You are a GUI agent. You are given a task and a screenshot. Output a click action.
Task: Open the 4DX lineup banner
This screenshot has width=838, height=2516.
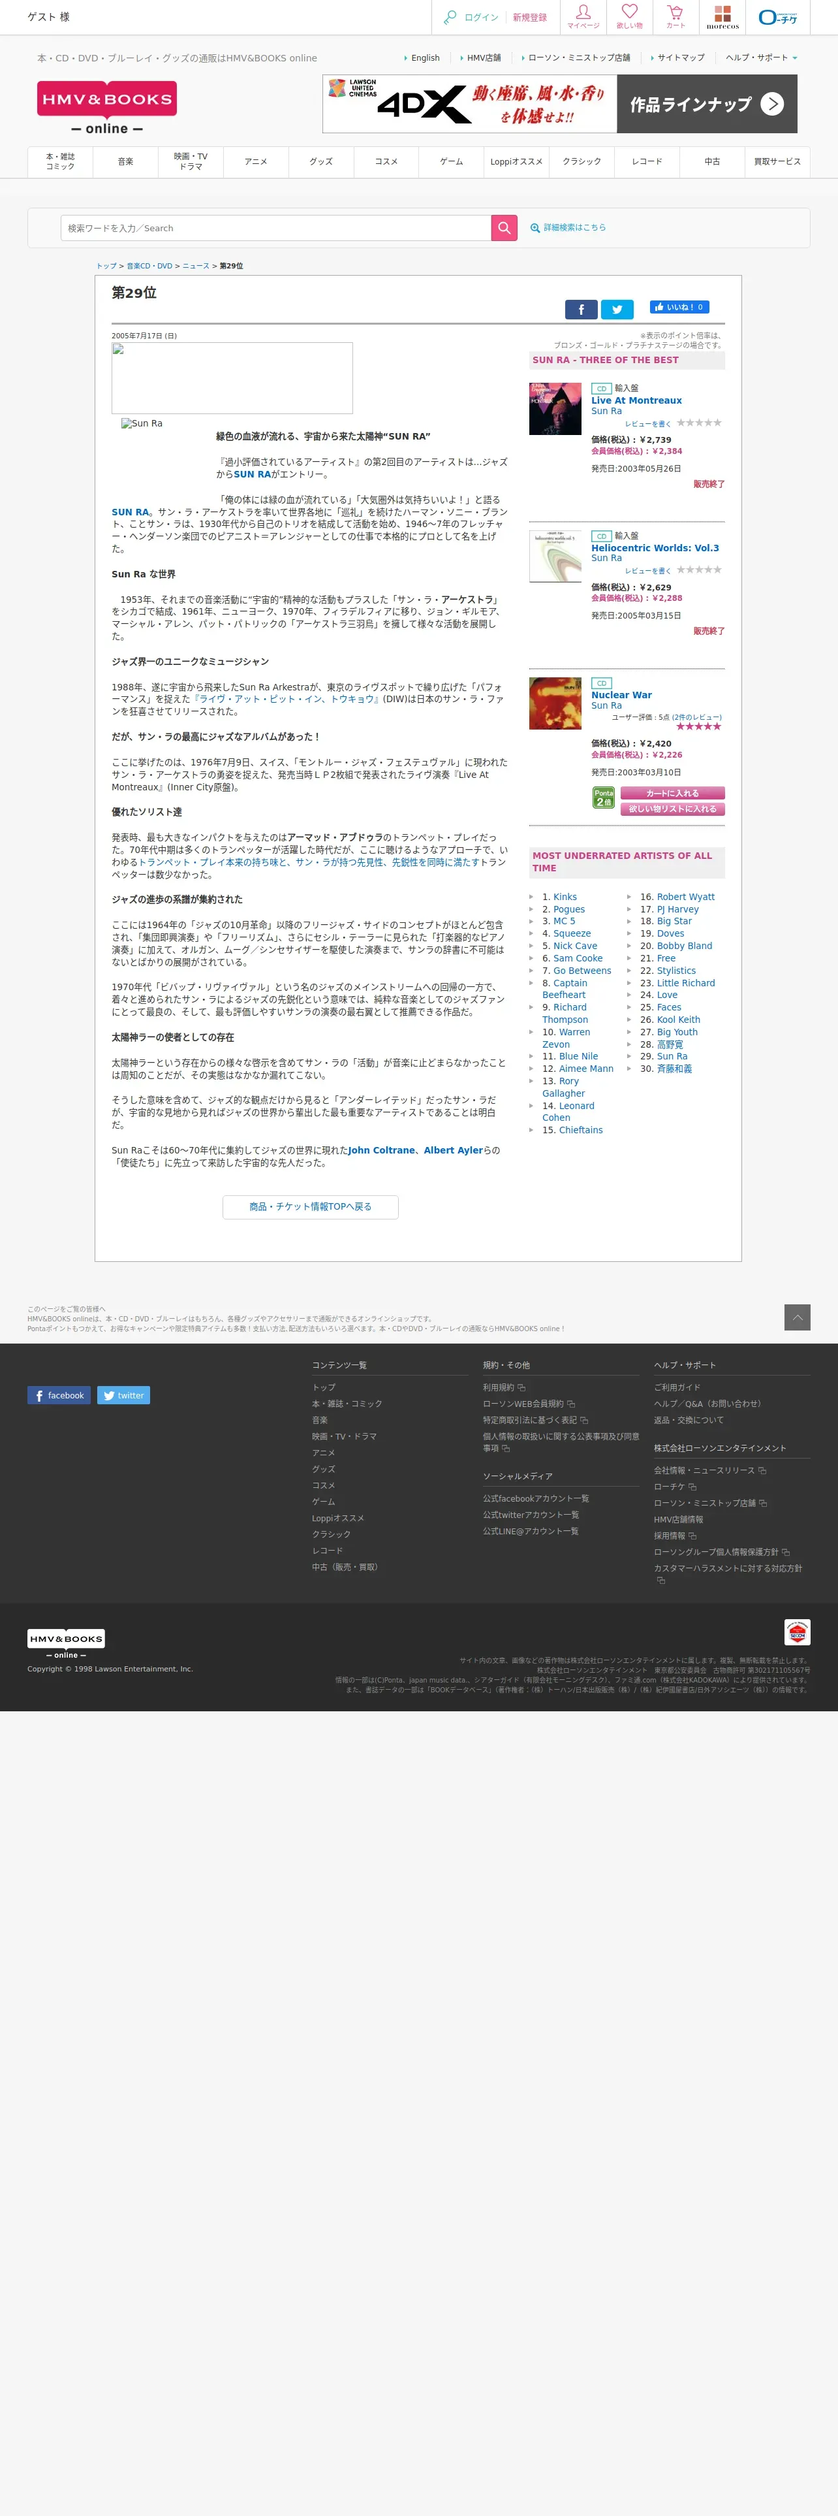[559, 104]
